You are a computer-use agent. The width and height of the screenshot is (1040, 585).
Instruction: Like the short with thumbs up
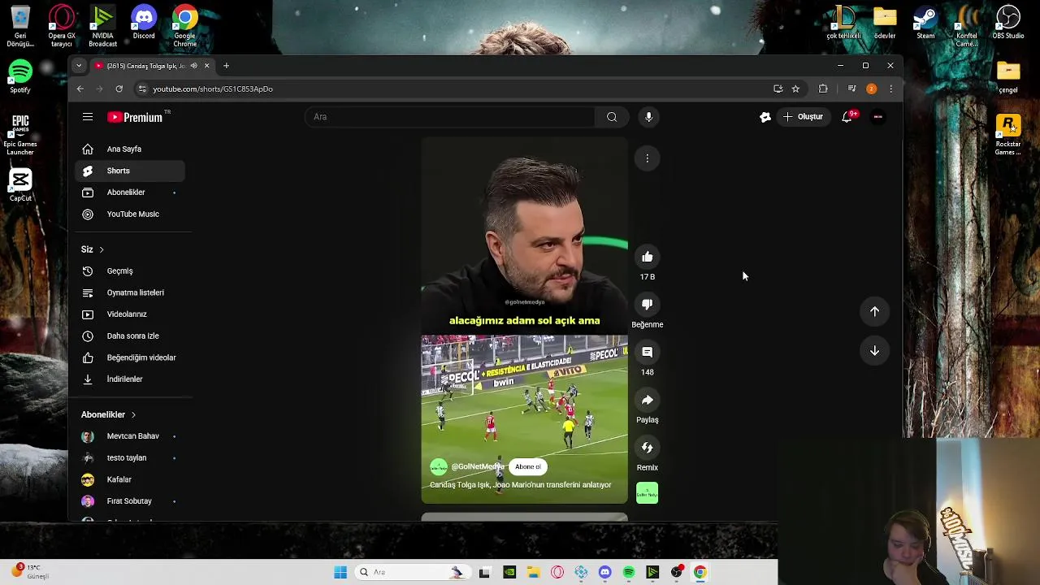648,258
